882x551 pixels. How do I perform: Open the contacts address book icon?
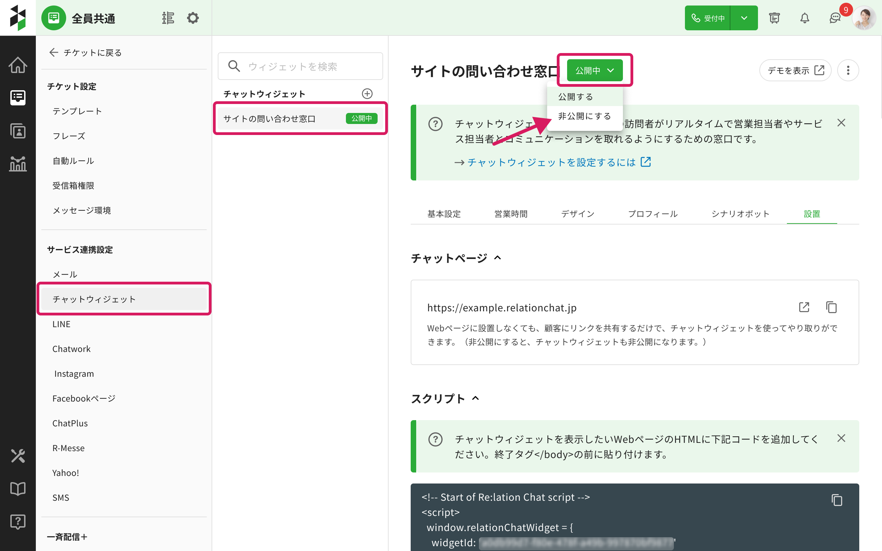point(18,131)
